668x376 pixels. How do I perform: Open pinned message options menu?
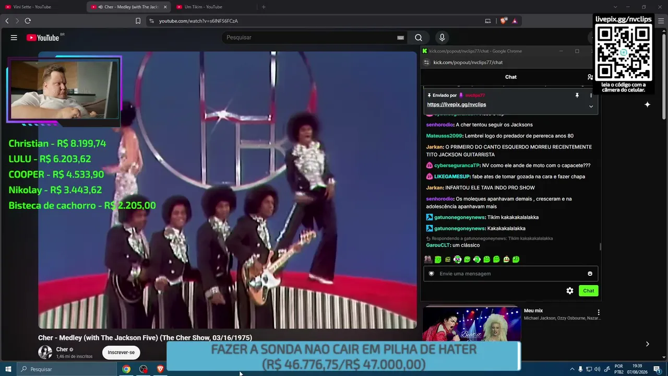tap(591, 96)
